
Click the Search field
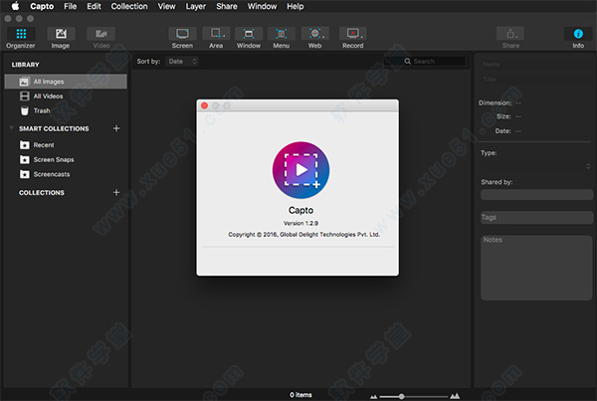tap(425, 62)
